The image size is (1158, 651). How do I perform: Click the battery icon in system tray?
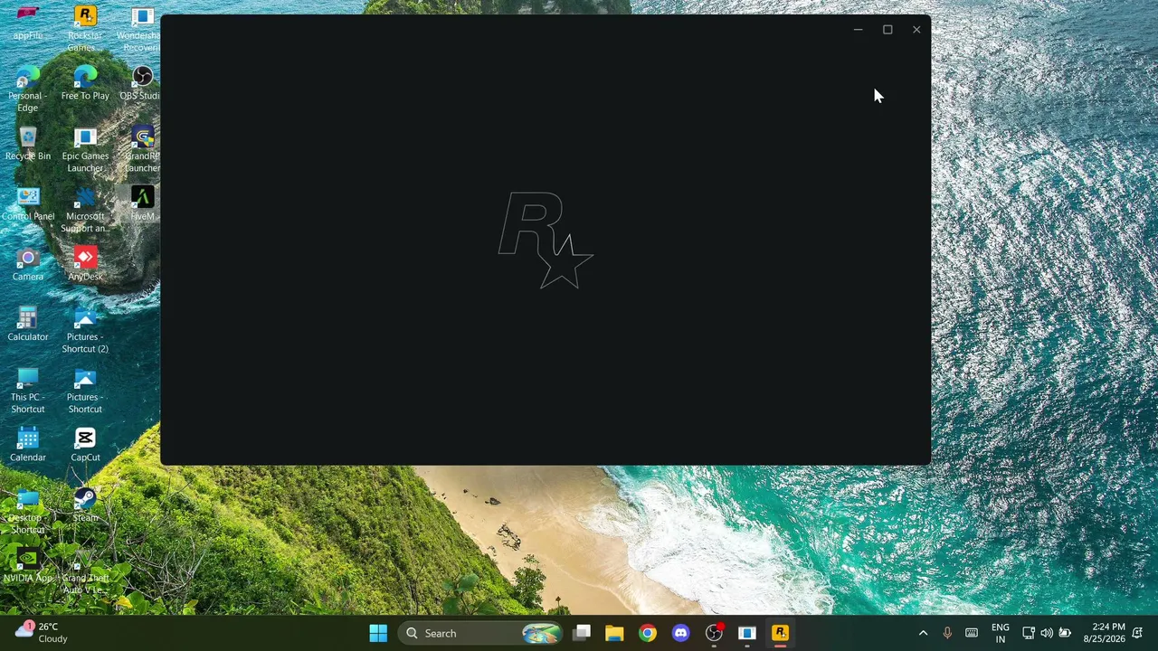(x=1066, y=633)
